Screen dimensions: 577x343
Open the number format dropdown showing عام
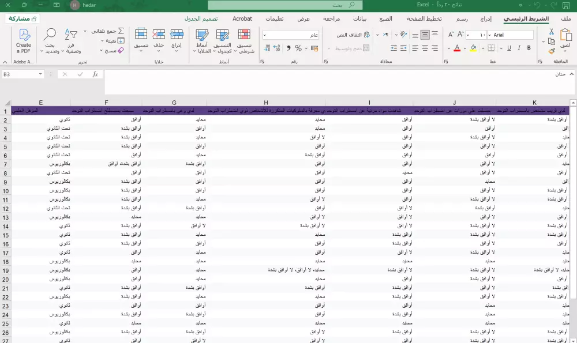point(263,34)
